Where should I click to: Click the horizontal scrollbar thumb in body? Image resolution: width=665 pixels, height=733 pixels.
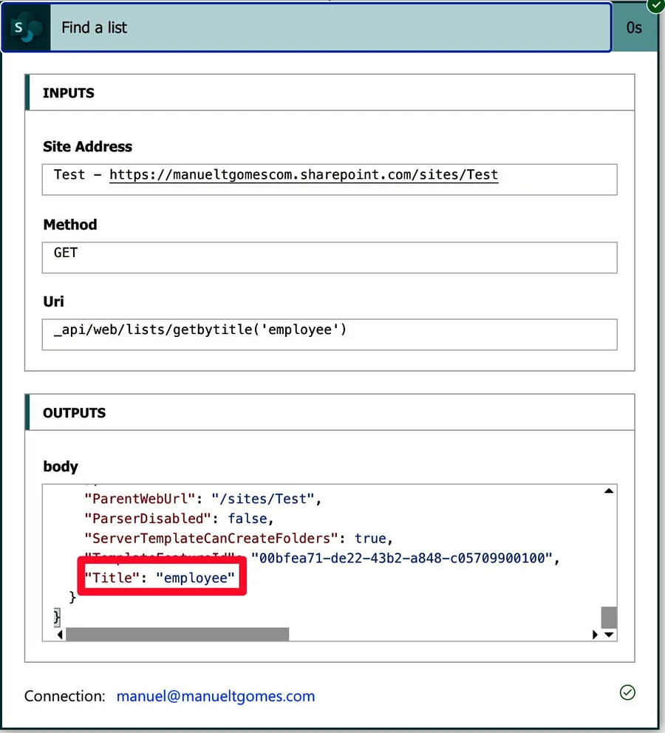pyautogui.click(x=177, y=635)
